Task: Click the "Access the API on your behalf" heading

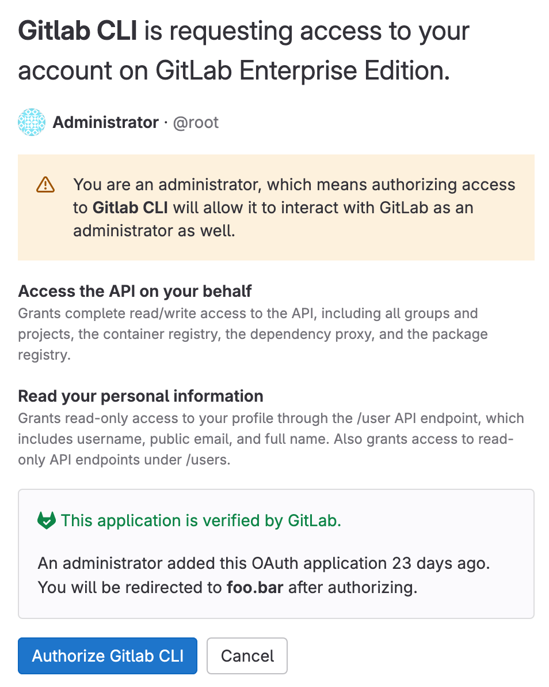Action: [x=135, y=291]
